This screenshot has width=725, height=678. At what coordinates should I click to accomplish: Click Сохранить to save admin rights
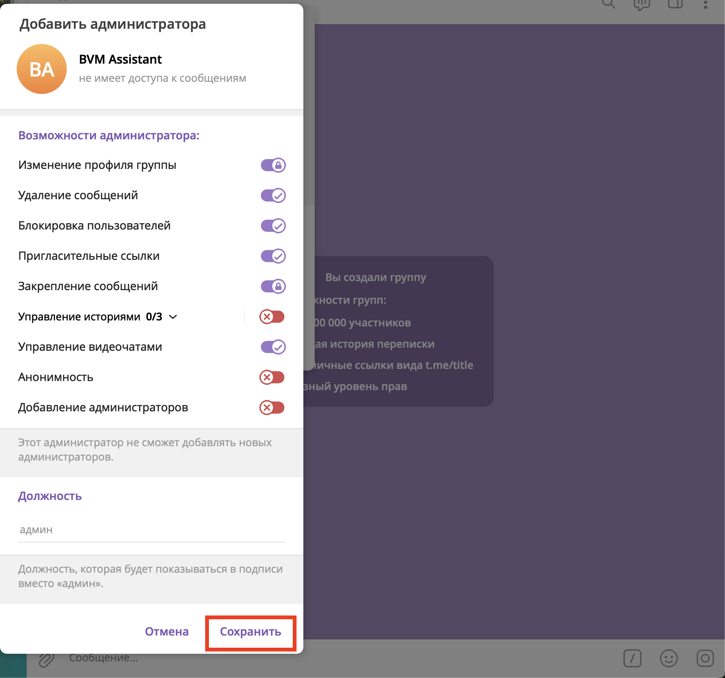tap(250, 632)
